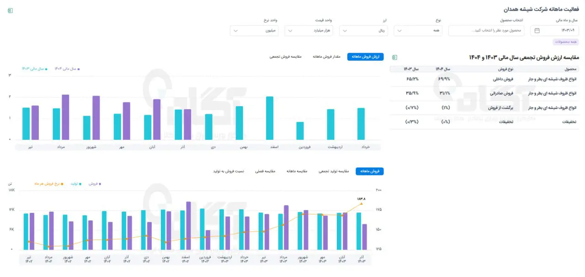The height and width of the screenshot is (277, 585).
Task: Open the واحد قیمت dropdown showing هزار میلیارد
Action: [x=308, y=31]
